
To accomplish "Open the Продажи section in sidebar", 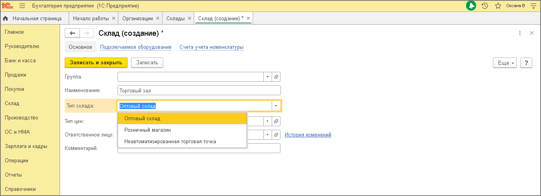I will click(15, 75).
